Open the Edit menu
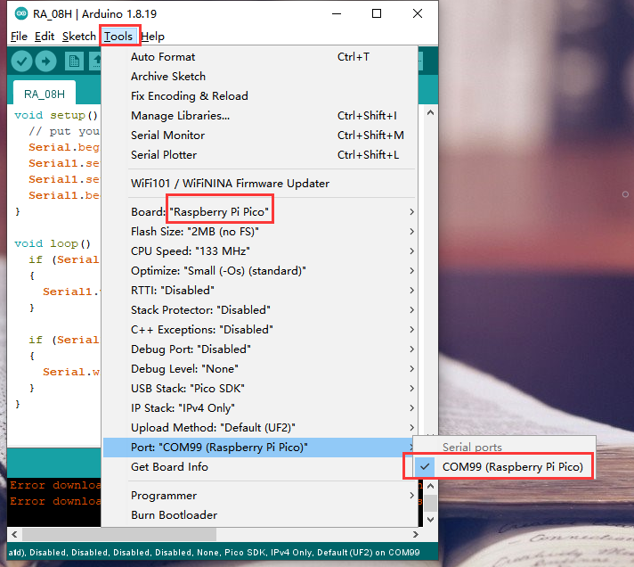Image resolution: width=634 pixels, height=567 pixels. tap(45, 37)
